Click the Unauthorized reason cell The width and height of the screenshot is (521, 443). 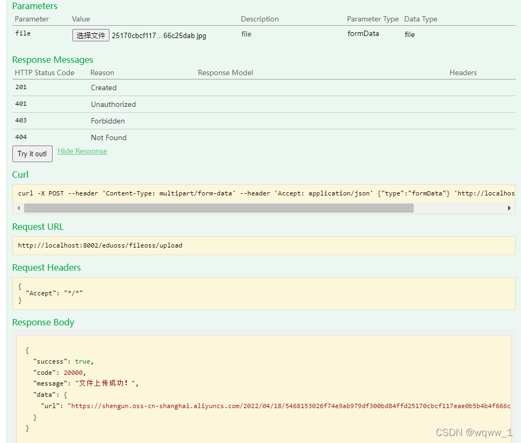click(113, 104)
